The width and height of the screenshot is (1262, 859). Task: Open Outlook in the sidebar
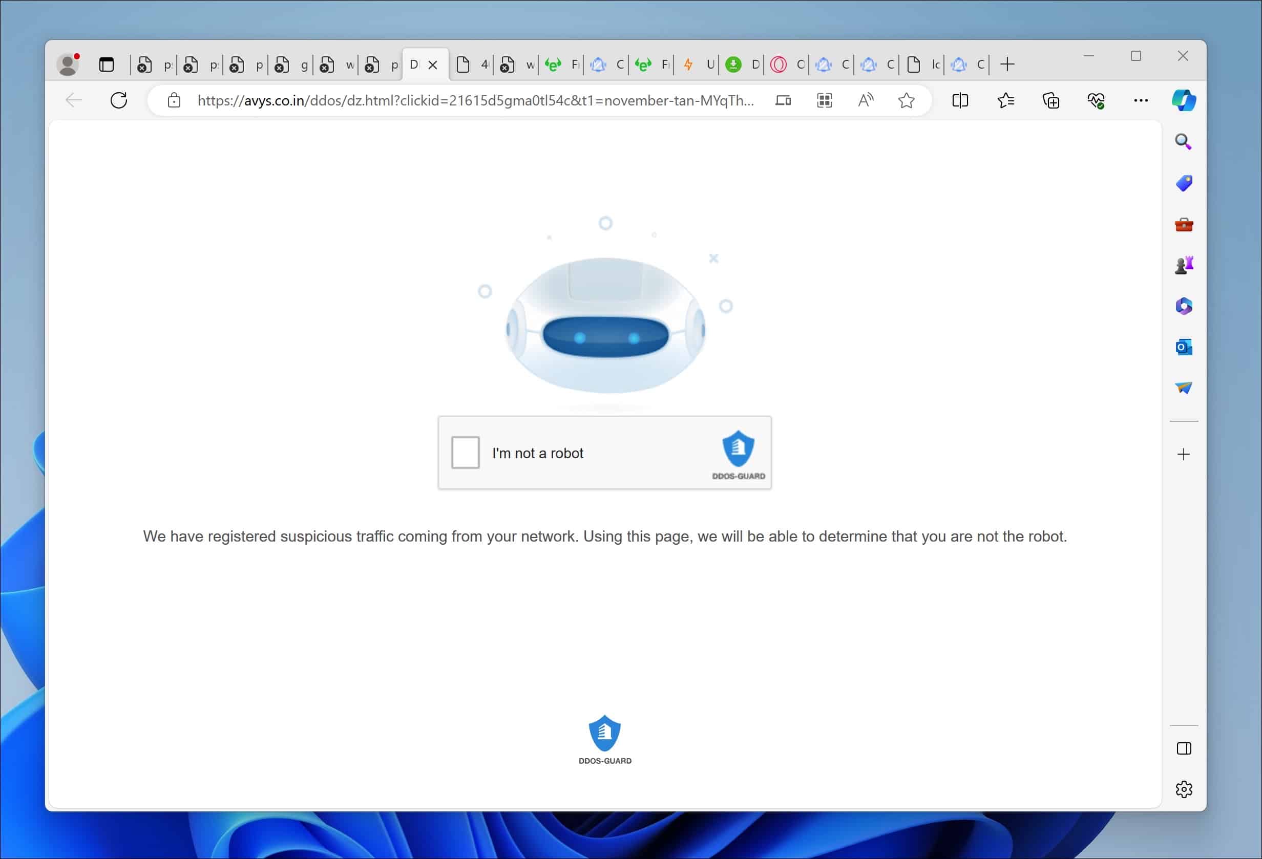[1184, 347]
